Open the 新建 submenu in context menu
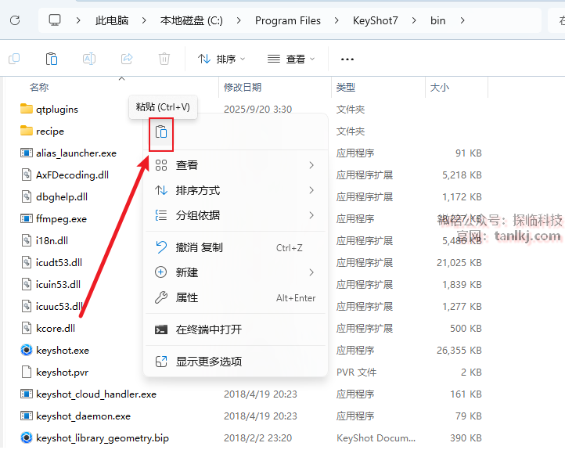 click(x=236, y=272)
